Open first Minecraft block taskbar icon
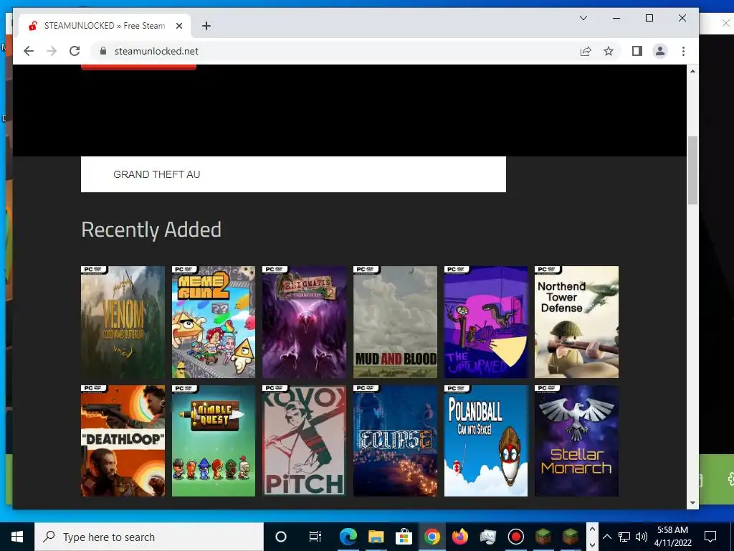The image size is (734, 551). tap(543, 537)
